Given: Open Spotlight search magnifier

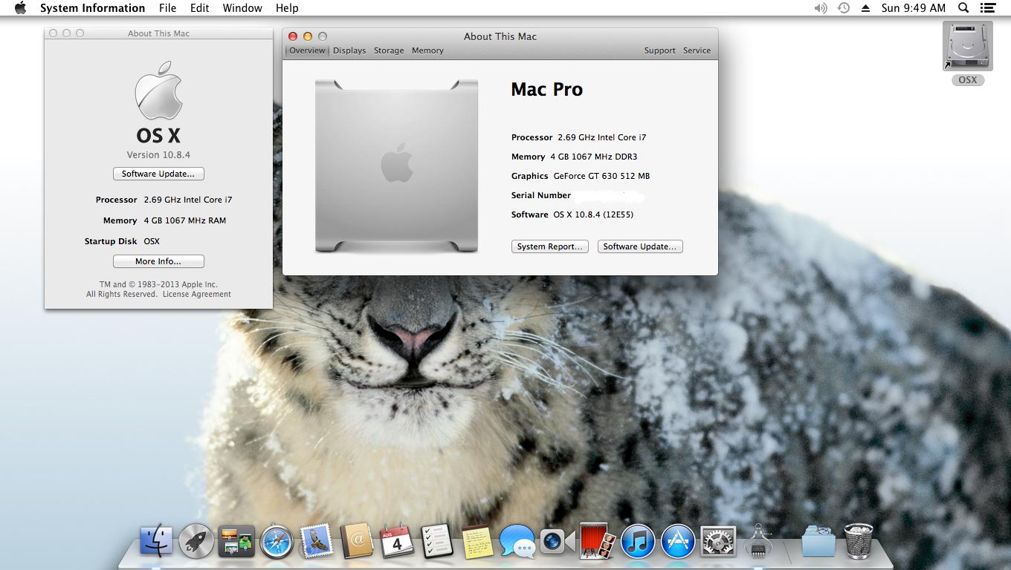Looking at the screenshot, I should 963,8.
